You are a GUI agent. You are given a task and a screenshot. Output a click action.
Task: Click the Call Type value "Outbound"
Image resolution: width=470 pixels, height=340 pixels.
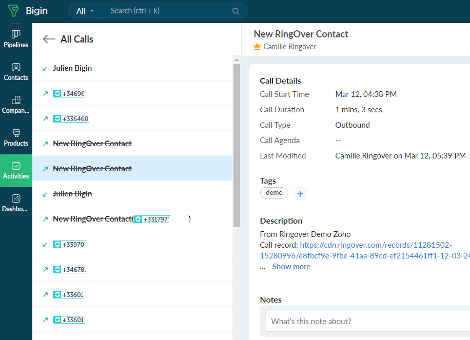[x=352, y=125]
